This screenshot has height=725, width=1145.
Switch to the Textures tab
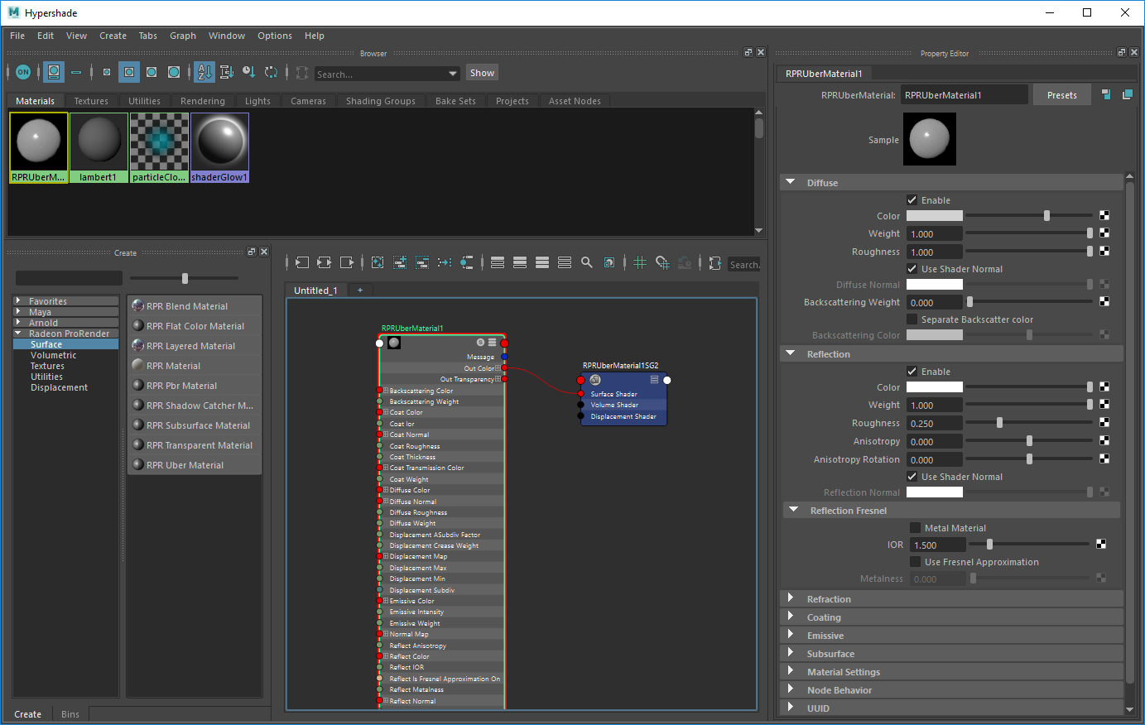[91, 101]
